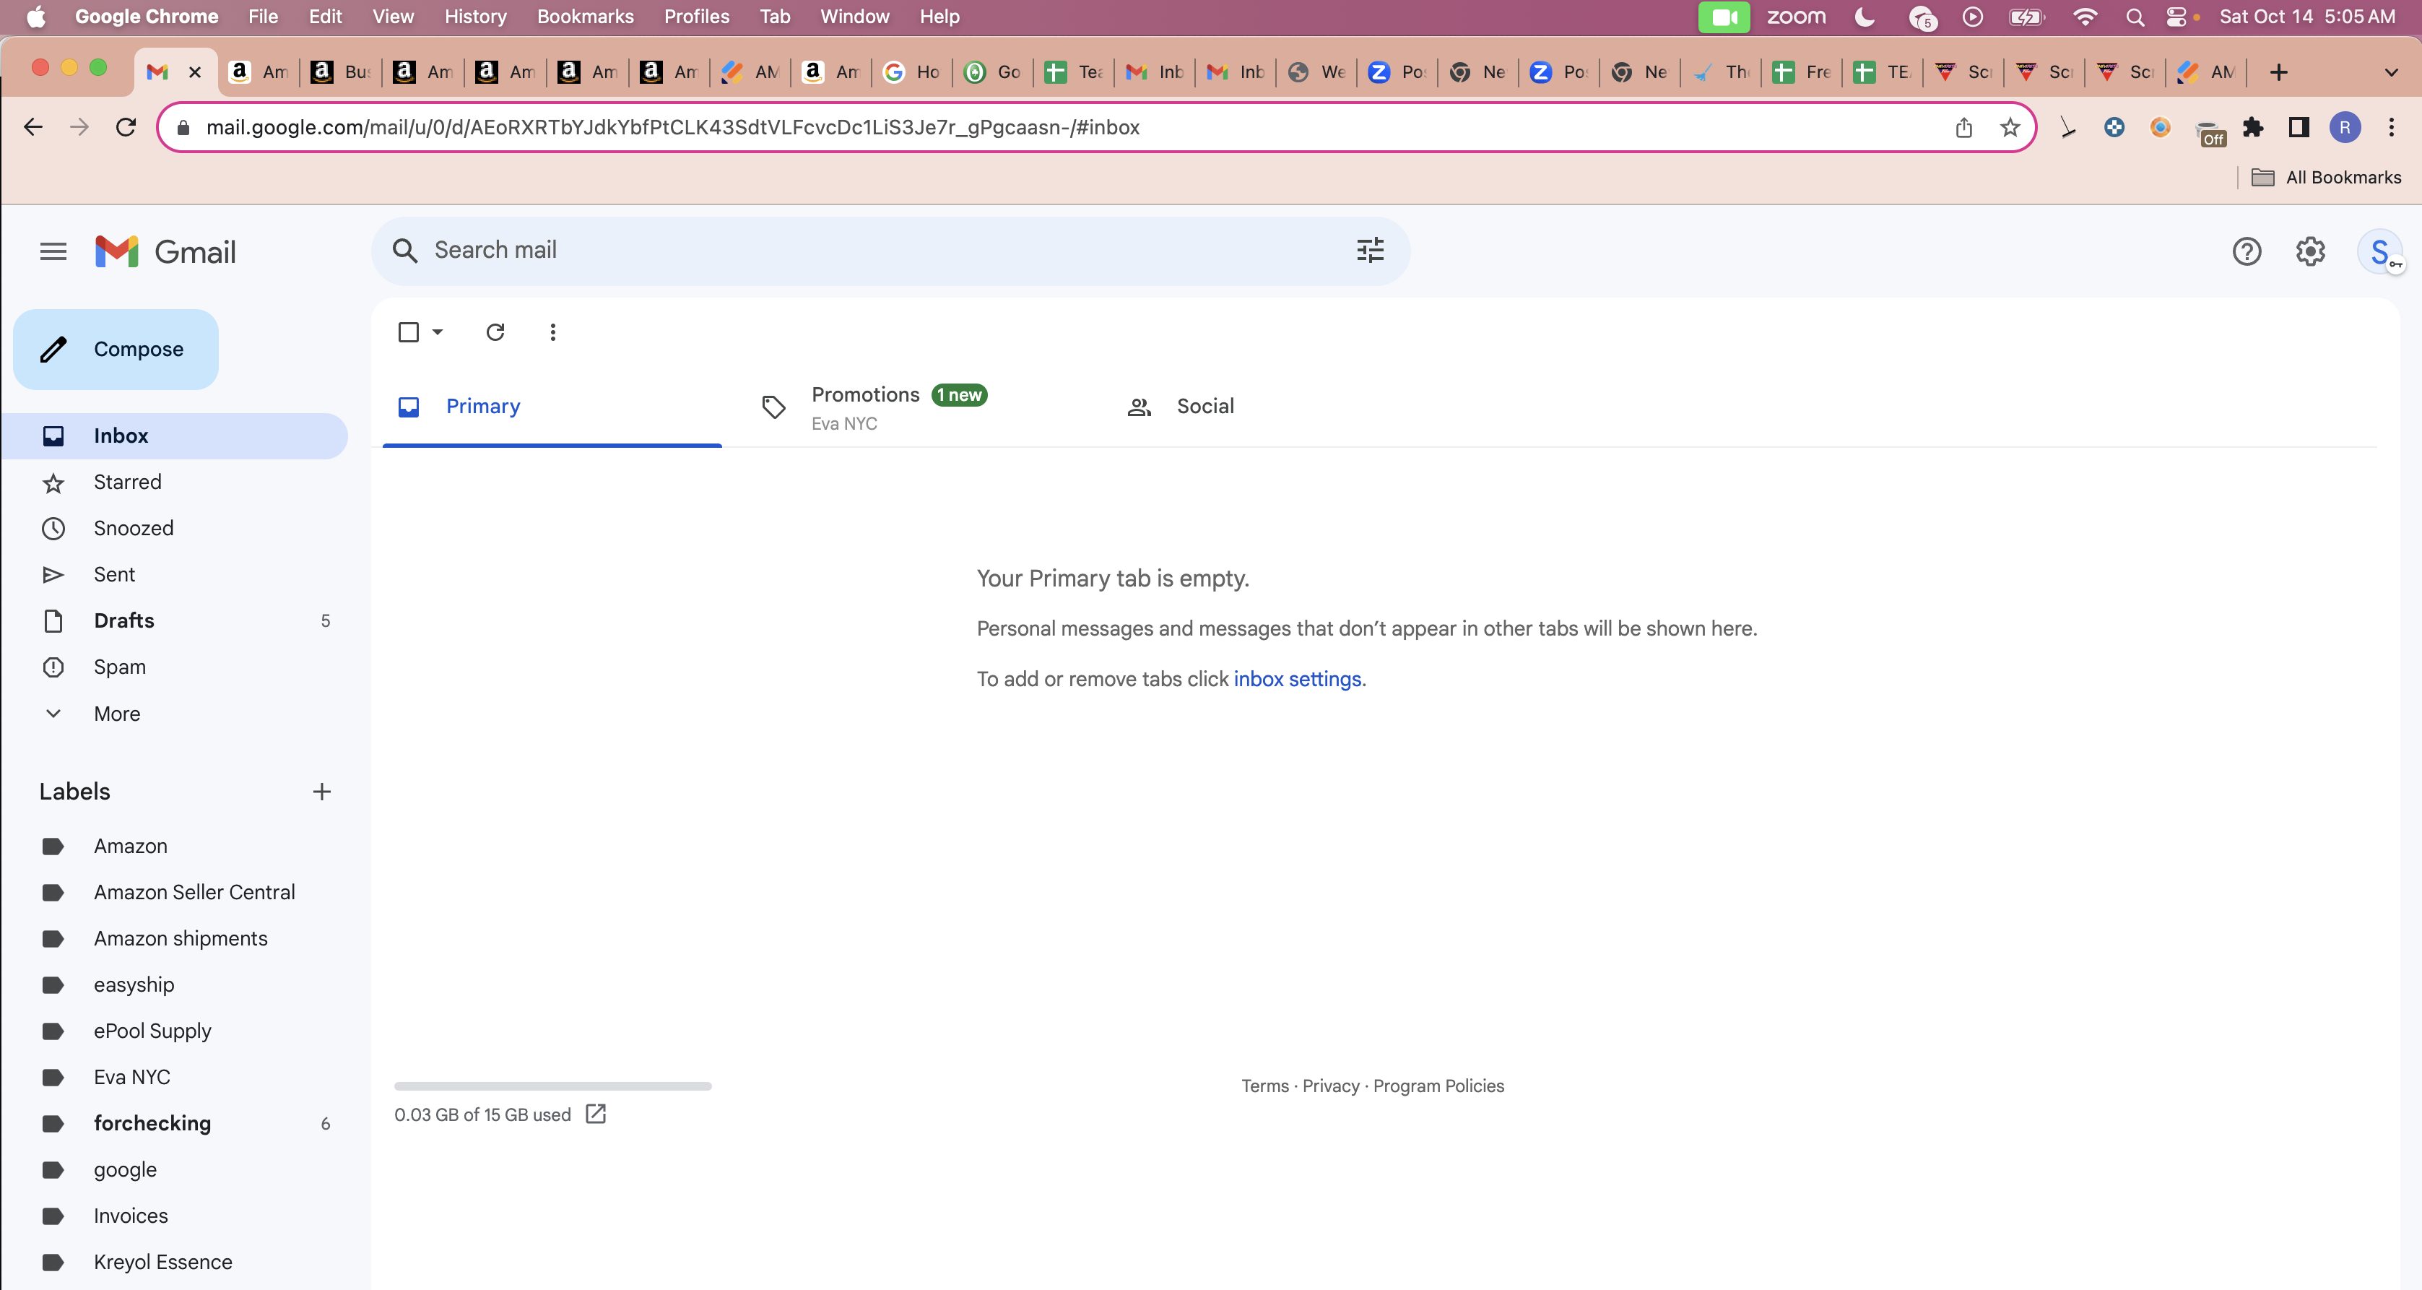Compose a new email
Viewport: 2422px width, 1290px height.
tap(116, 349)
